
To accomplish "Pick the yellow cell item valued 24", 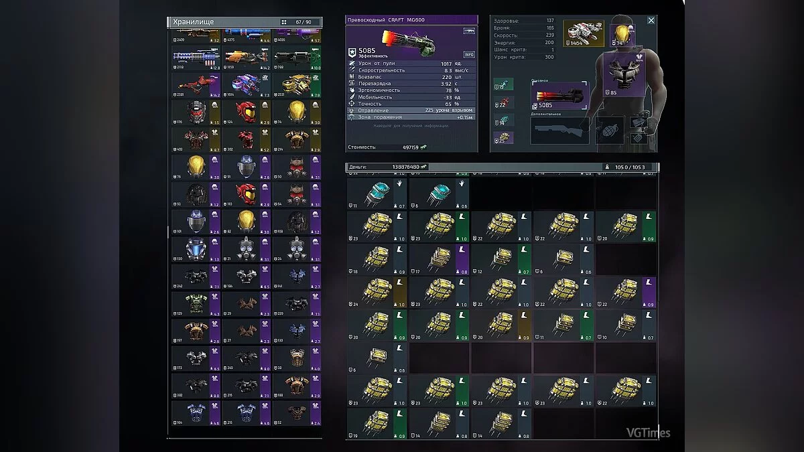I will pos(377,292).
